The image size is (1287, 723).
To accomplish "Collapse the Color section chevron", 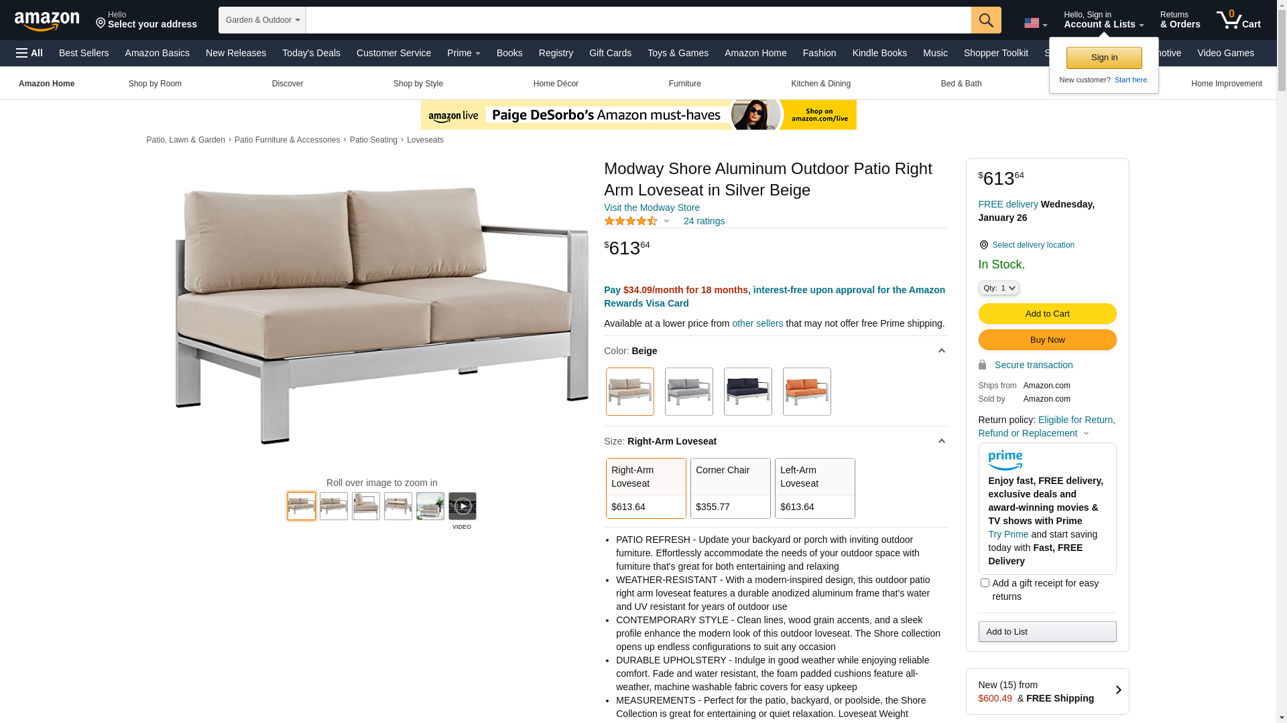I will pos(941,351).
